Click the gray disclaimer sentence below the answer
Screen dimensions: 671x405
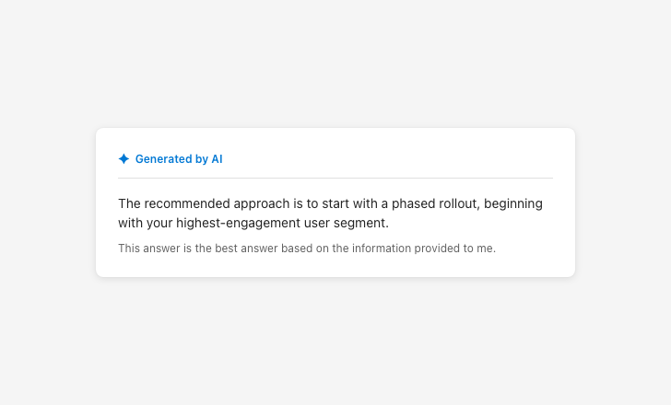[x=307, y=248]
